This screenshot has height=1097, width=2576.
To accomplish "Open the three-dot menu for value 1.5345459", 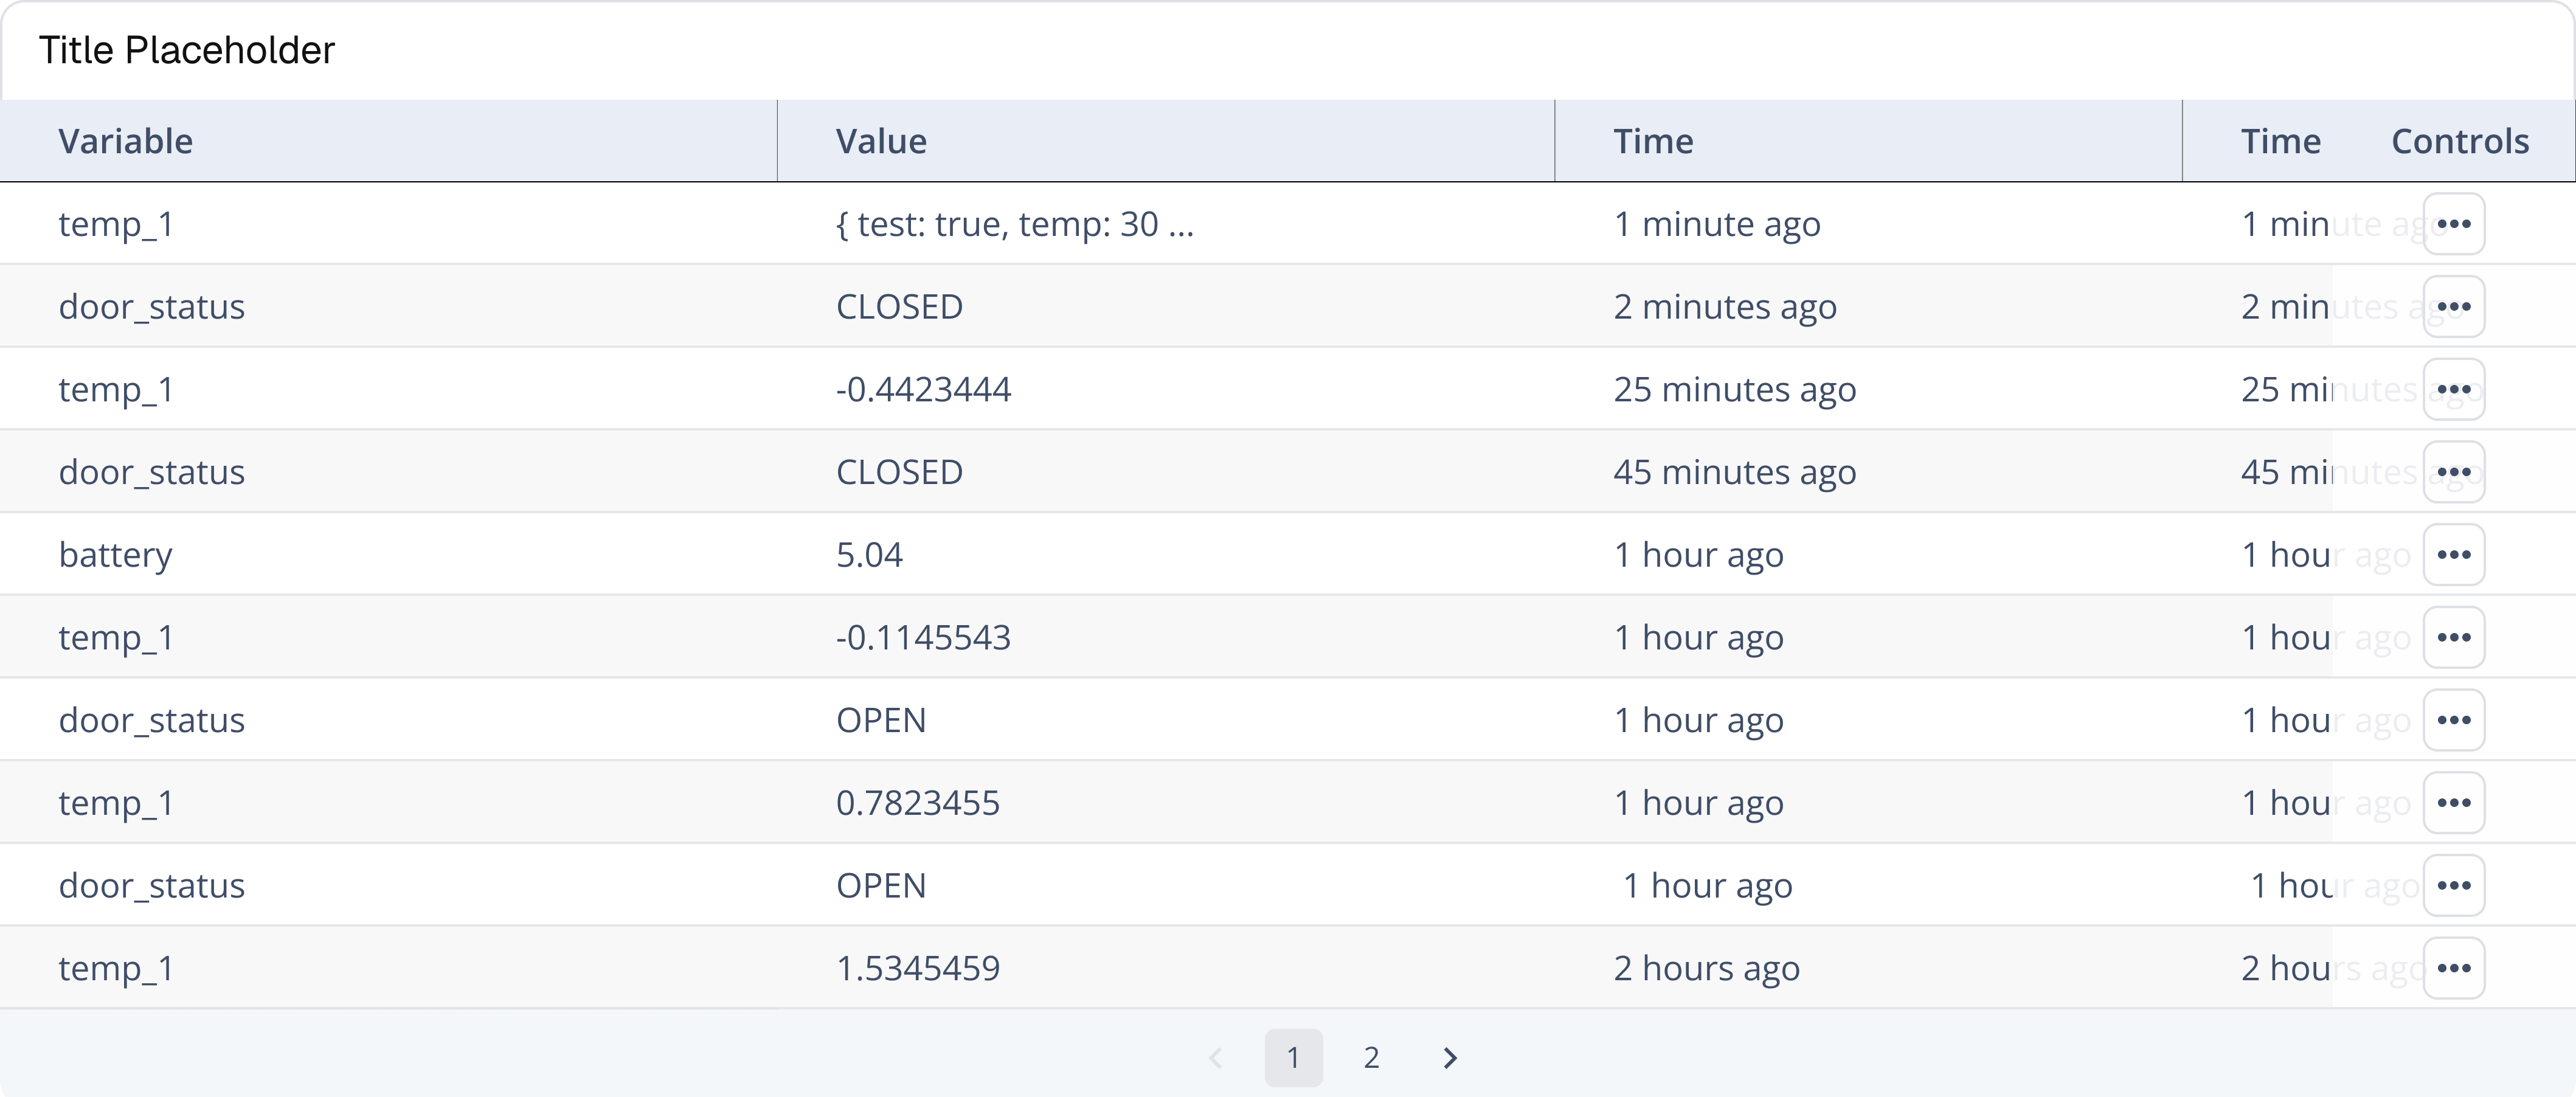I will tap(2453, 968).
